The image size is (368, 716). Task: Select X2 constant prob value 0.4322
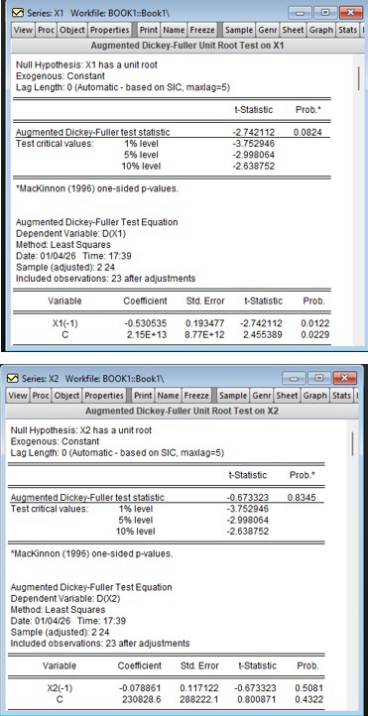(309, 699)
